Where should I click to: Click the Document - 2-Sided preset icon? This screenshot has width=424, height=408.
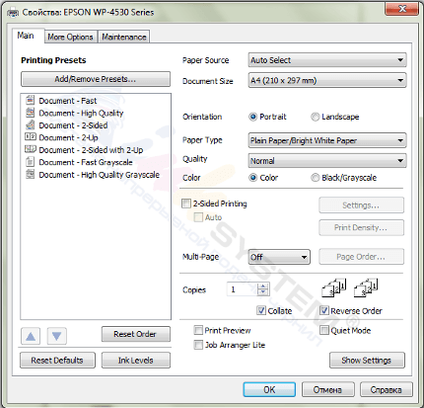(30, 124)
